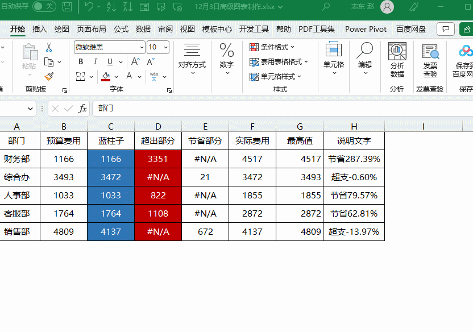Viewport: 473px width, 332px height.
Task: Click the cell 节省287.39%
Action: pyautogui.click(x=354, y=159)
